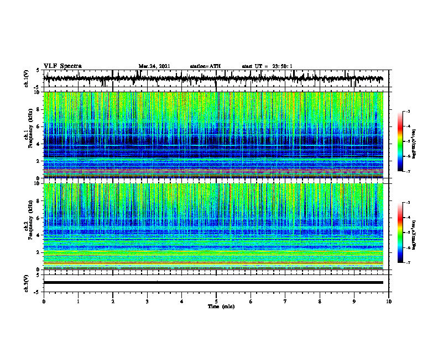Click time axis tick label '7'
438x338 pixels.
point(285,302)
